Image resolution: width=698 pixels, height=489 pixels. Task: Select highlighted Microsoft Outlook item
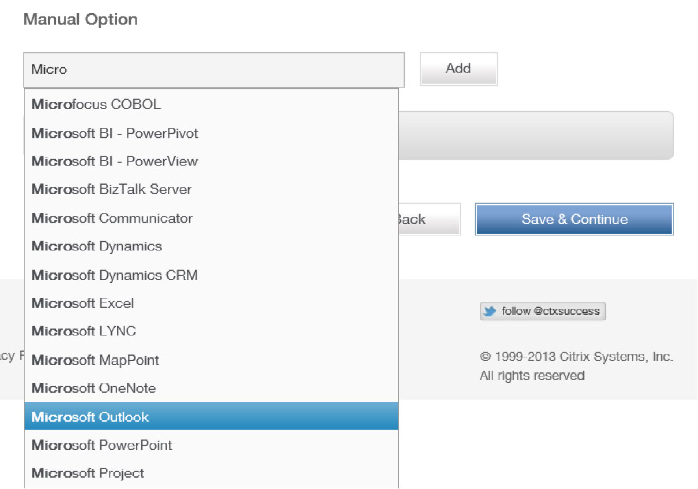tap(211, 416)
